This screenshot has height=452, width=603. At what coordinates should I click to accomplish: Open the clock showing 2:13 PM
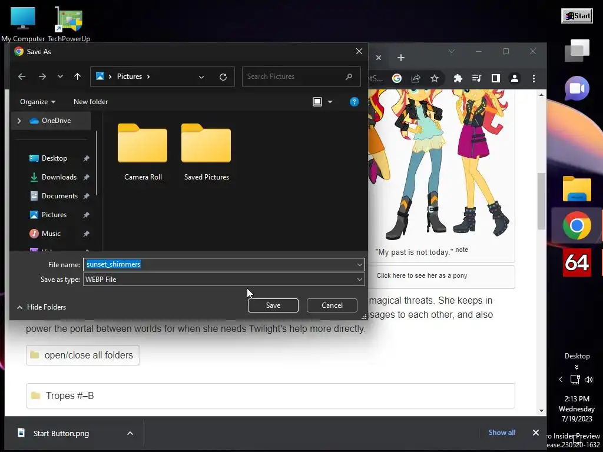point(577,409)
